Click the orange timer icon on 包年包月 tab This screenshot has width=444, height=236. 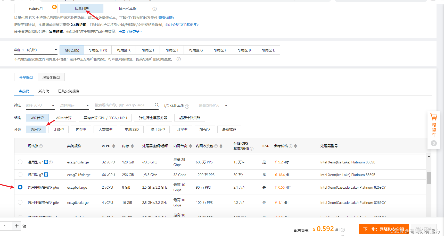[54, 7]
